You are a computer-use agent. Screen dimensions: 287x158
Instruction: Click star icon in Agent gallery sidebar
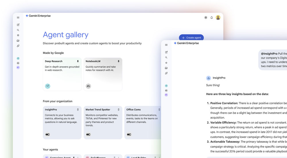point(18,35)
